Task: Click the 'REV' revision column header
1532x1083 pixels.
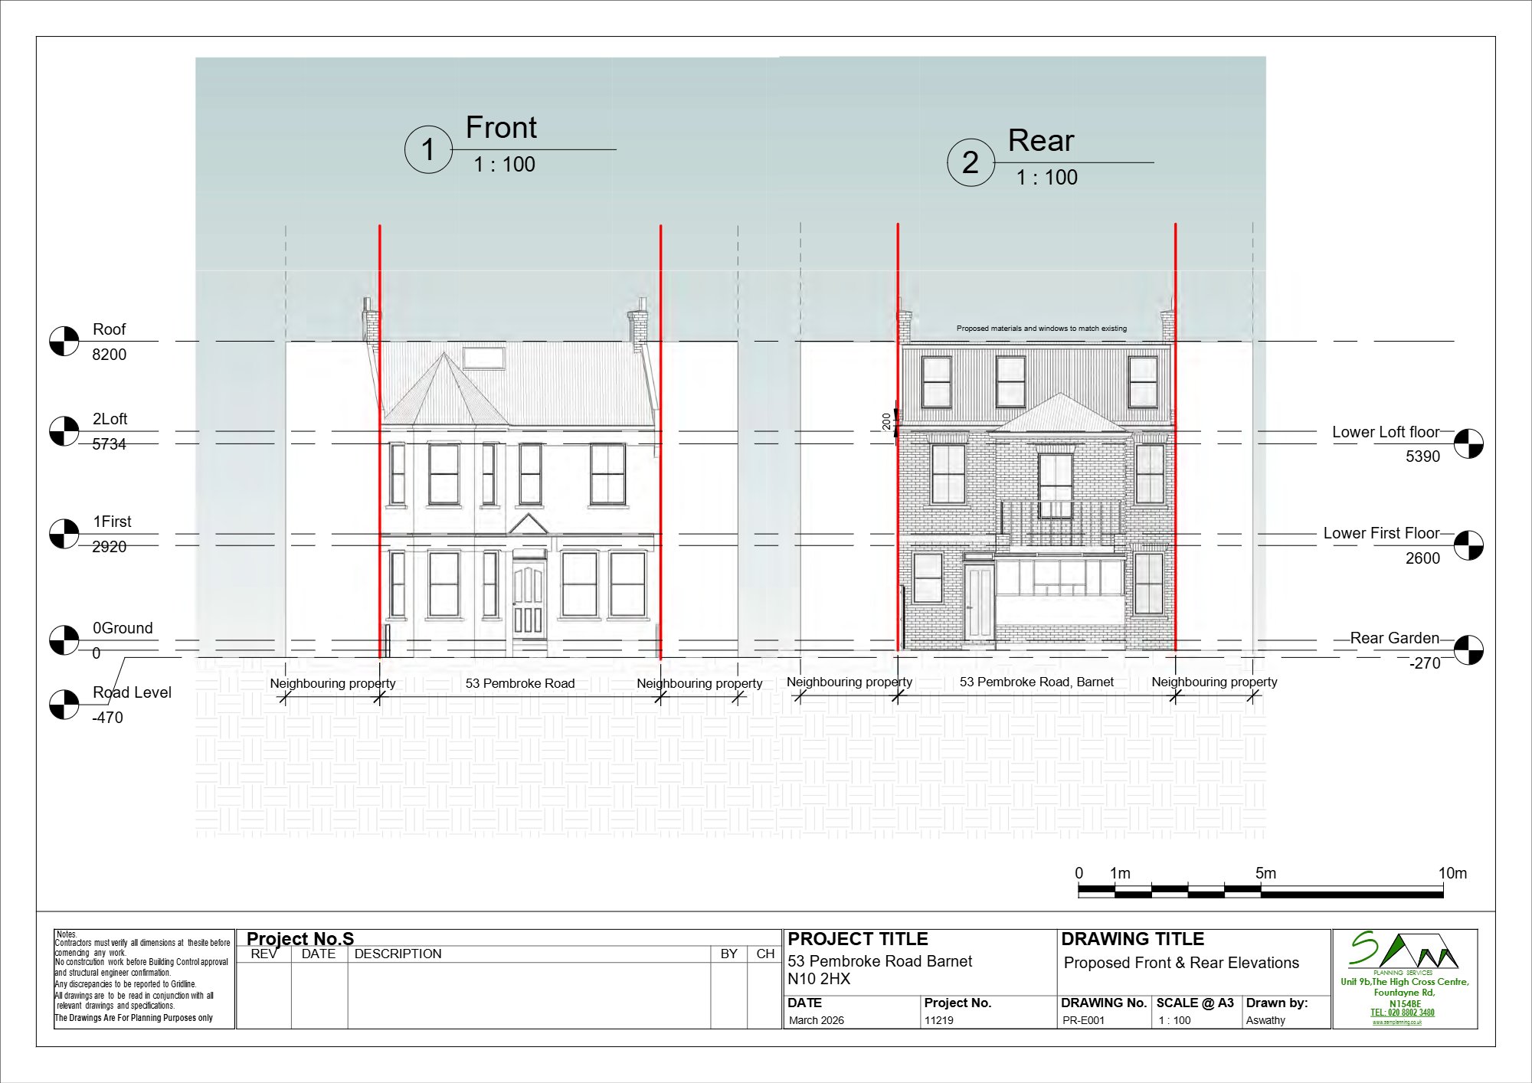Action: point(264,954)
